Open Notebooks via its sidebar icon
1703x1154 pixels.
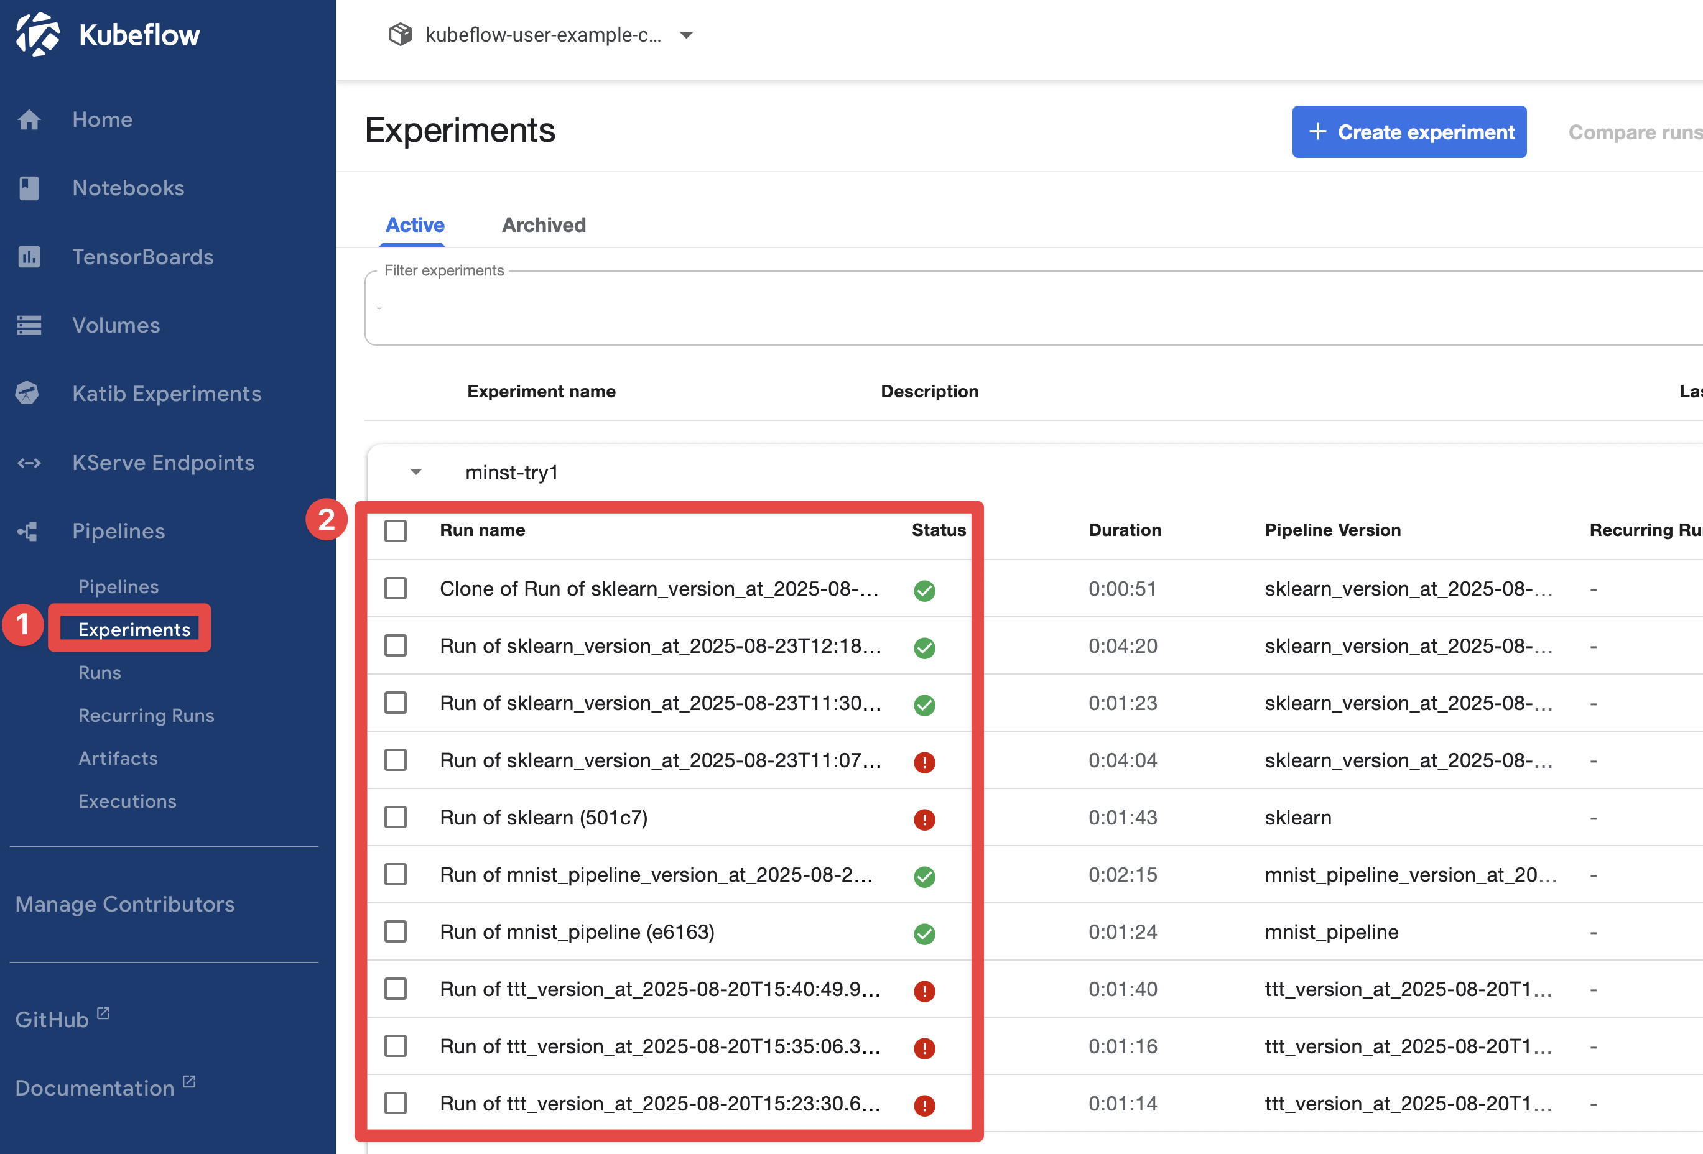click(29, 188)
